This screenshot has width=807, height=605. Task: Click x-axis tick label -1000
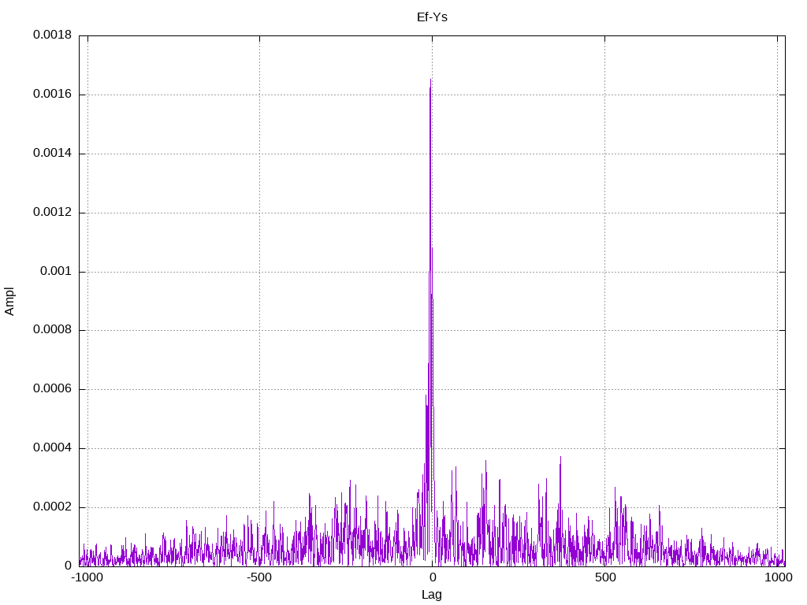pyautogui.click(x=87, y=577)
